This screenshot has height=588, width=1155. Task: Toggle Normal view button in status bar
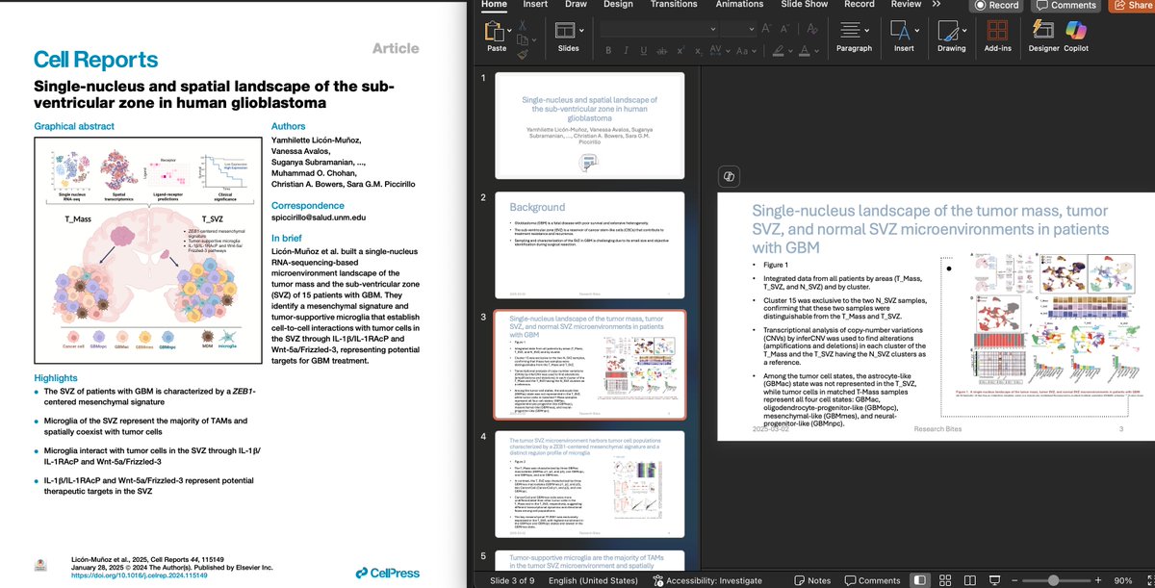click(x=920, y=580)
